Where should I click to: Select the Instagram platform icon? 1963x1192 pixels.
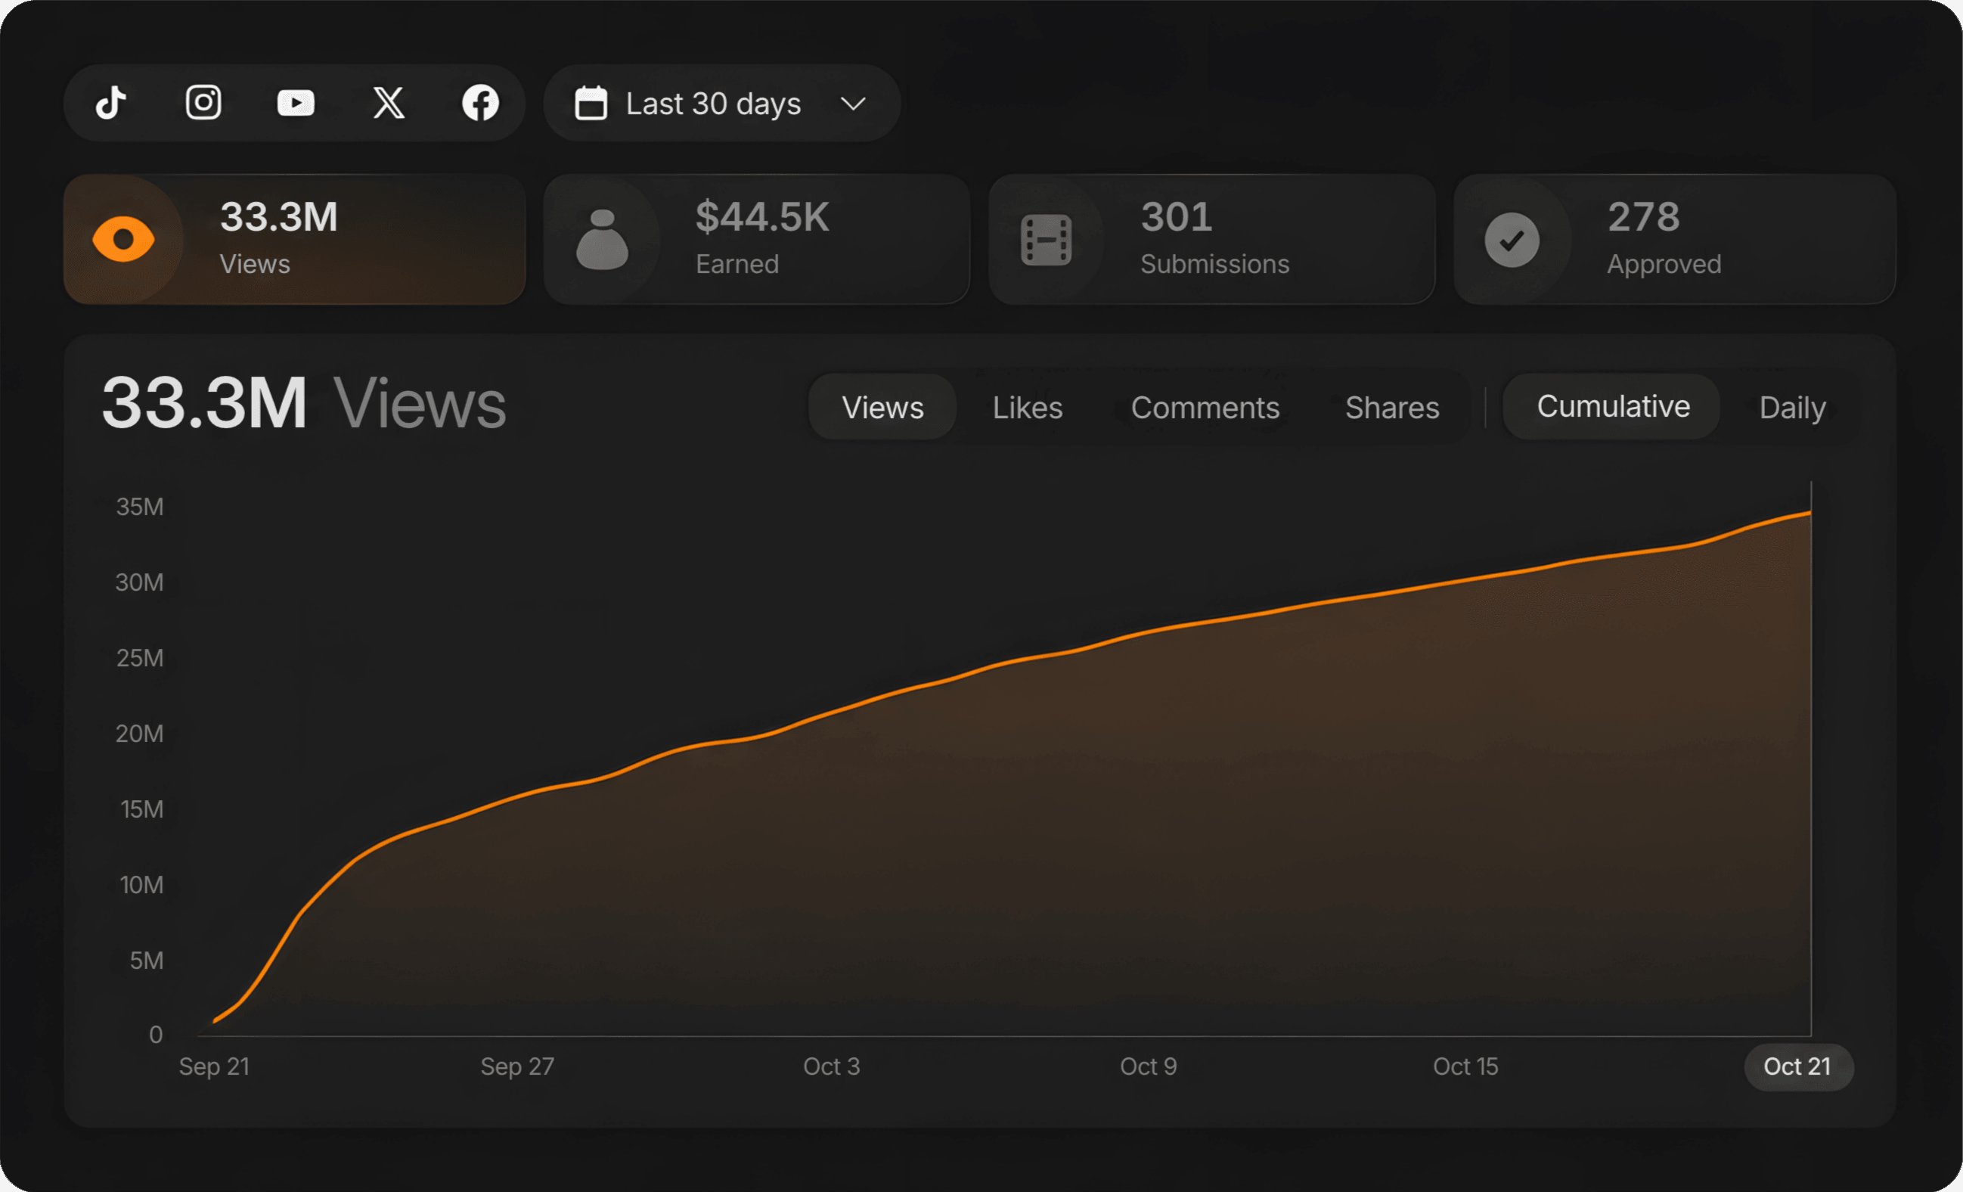pos(203,103)
